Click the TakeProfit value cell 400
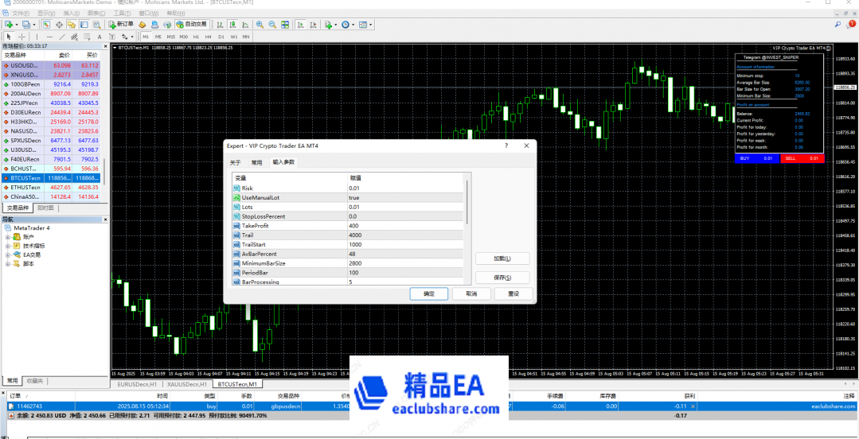This screenshot has width=859, height=439. point(354,226)
